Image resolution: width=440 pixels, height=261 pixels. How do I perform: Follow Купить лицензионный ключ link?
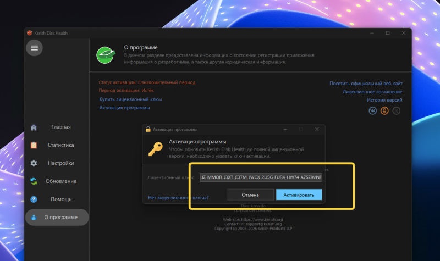click(x=130, y=99)
